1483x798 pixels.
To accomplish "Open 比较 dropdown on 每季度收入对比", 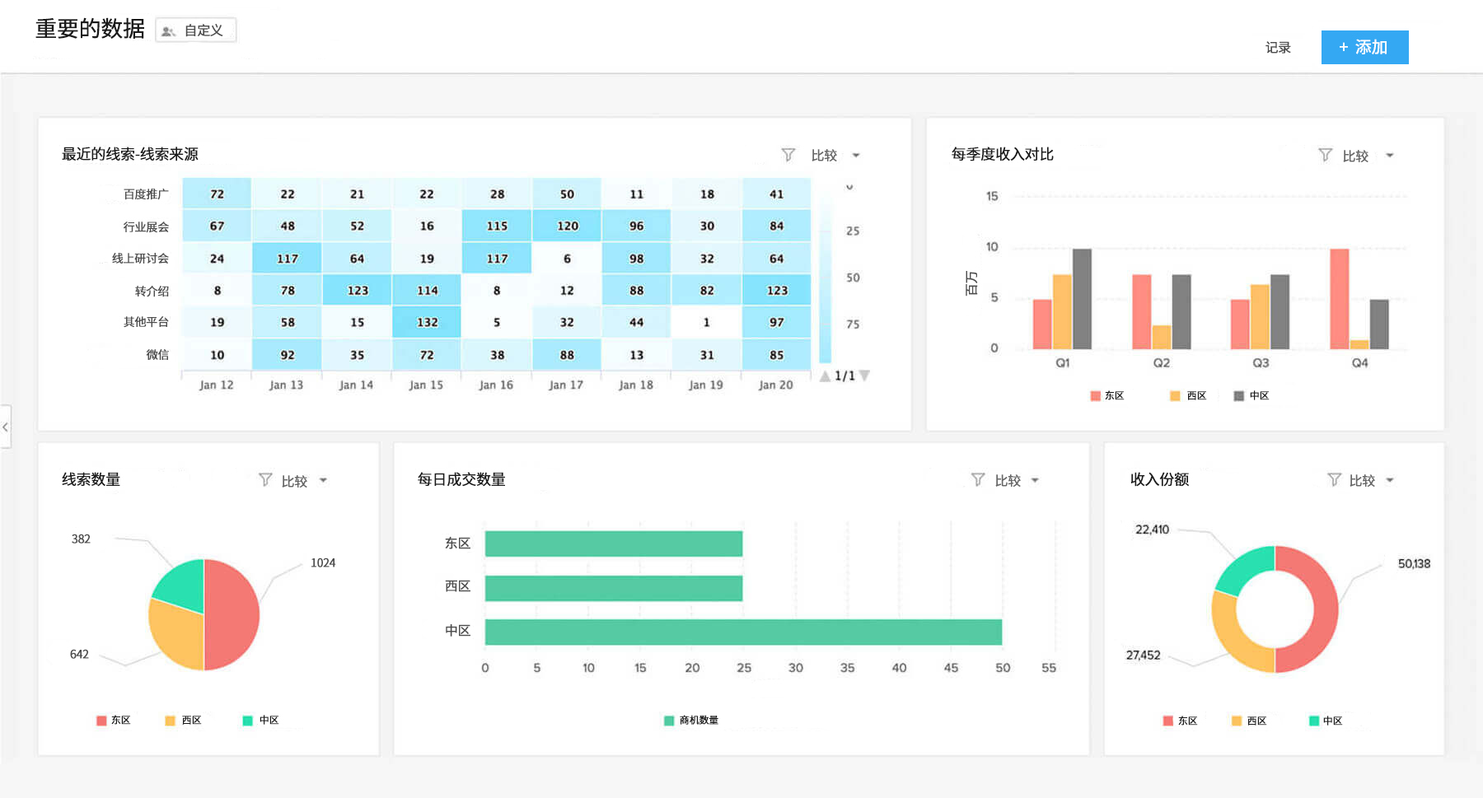I will tap(1389, 155).
